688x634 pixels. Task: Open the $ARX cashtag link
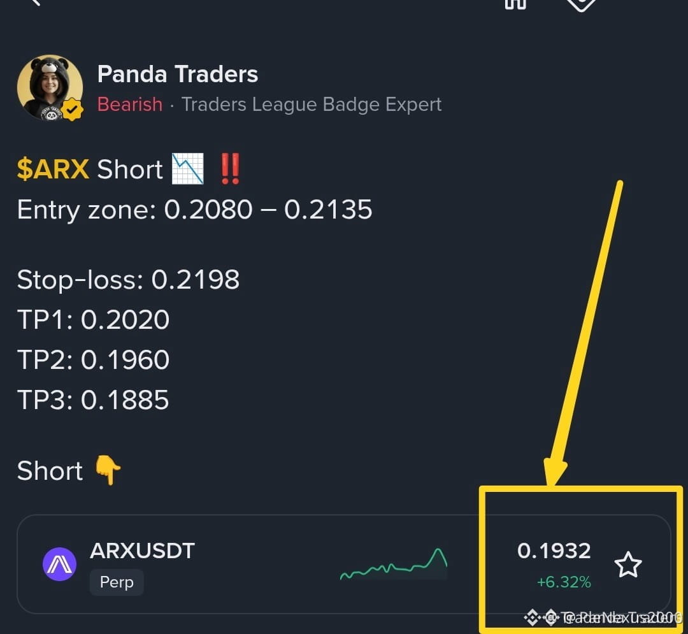point(53,169)
